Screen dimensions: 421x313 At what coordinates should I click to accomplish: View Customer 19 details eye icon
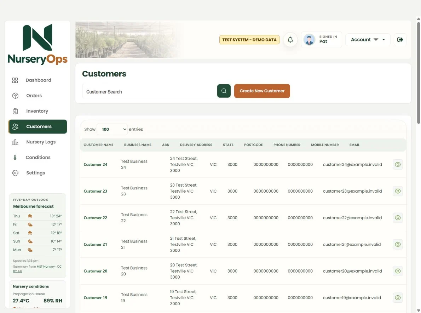[398, 297]
